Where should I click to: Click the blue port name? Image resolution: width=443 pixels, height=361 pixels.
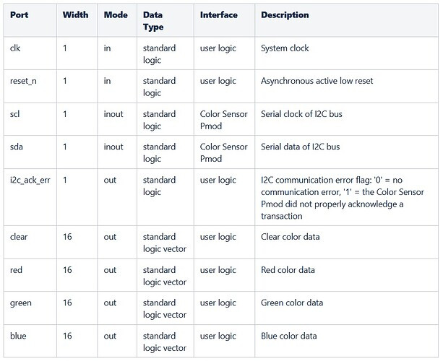pos(17,336)
